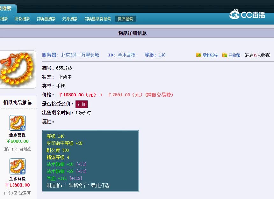Viewport: 274px width, 199px height.
Task: Click 复制链接 link
Action: pyautogui.click(x=210, y=55)
